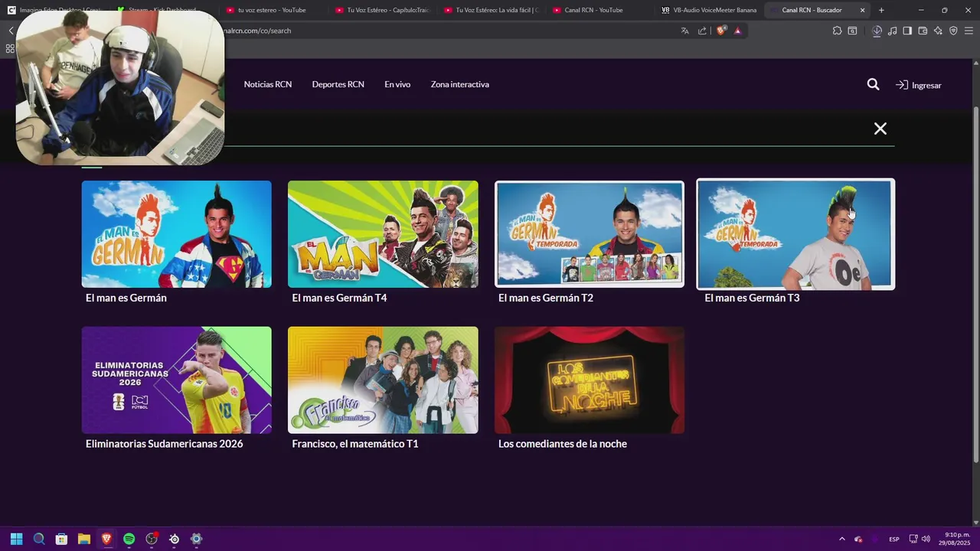
Task: Open Spotify from the taskbar
Action: tap(129, 539)
